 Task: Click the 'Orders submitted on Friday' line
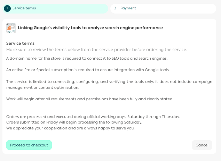[x=74, y=122]
